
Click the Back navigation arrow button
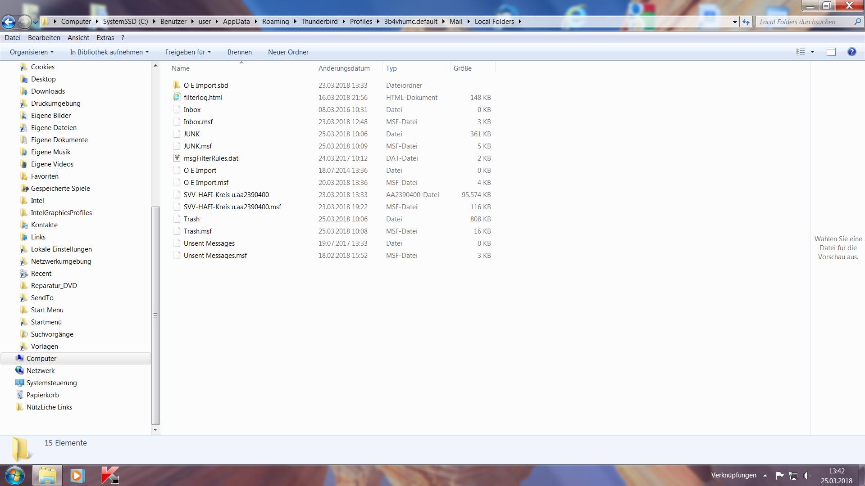(9, 21)
